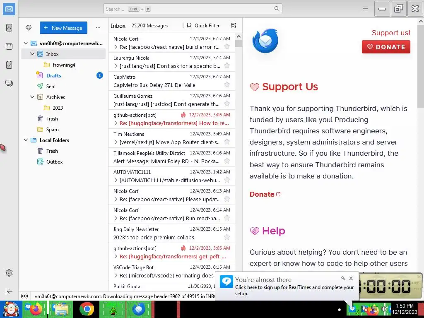Open the huggingface get_peft message

click(x=172, y=252)
